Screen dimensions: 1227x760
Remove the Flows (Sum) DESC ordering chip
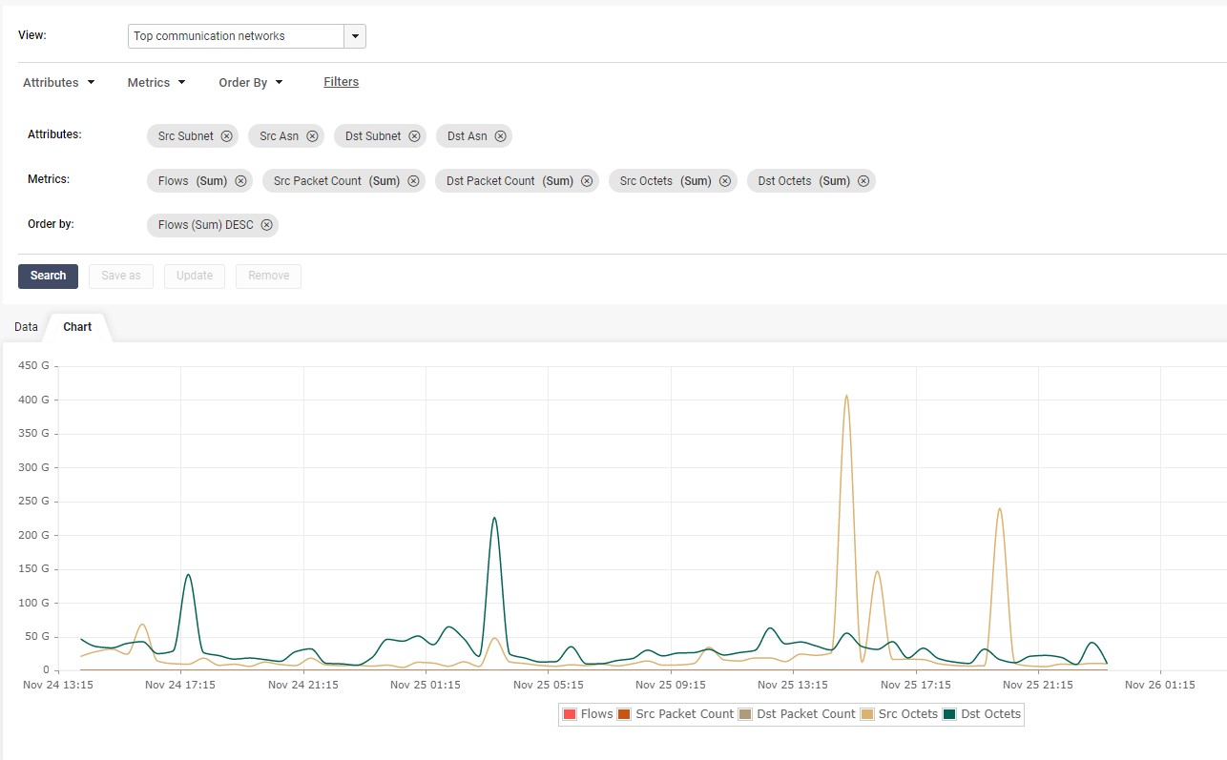pyautogui.click(x=267, y=226)
